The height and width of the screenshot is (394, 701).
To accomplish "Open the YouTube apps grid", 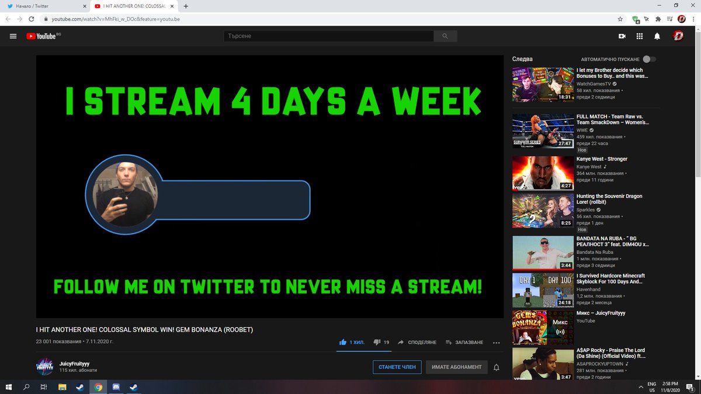I will click(640, 36).
